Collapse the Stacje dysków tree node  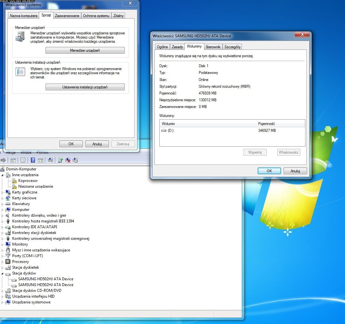coord(3,274)
